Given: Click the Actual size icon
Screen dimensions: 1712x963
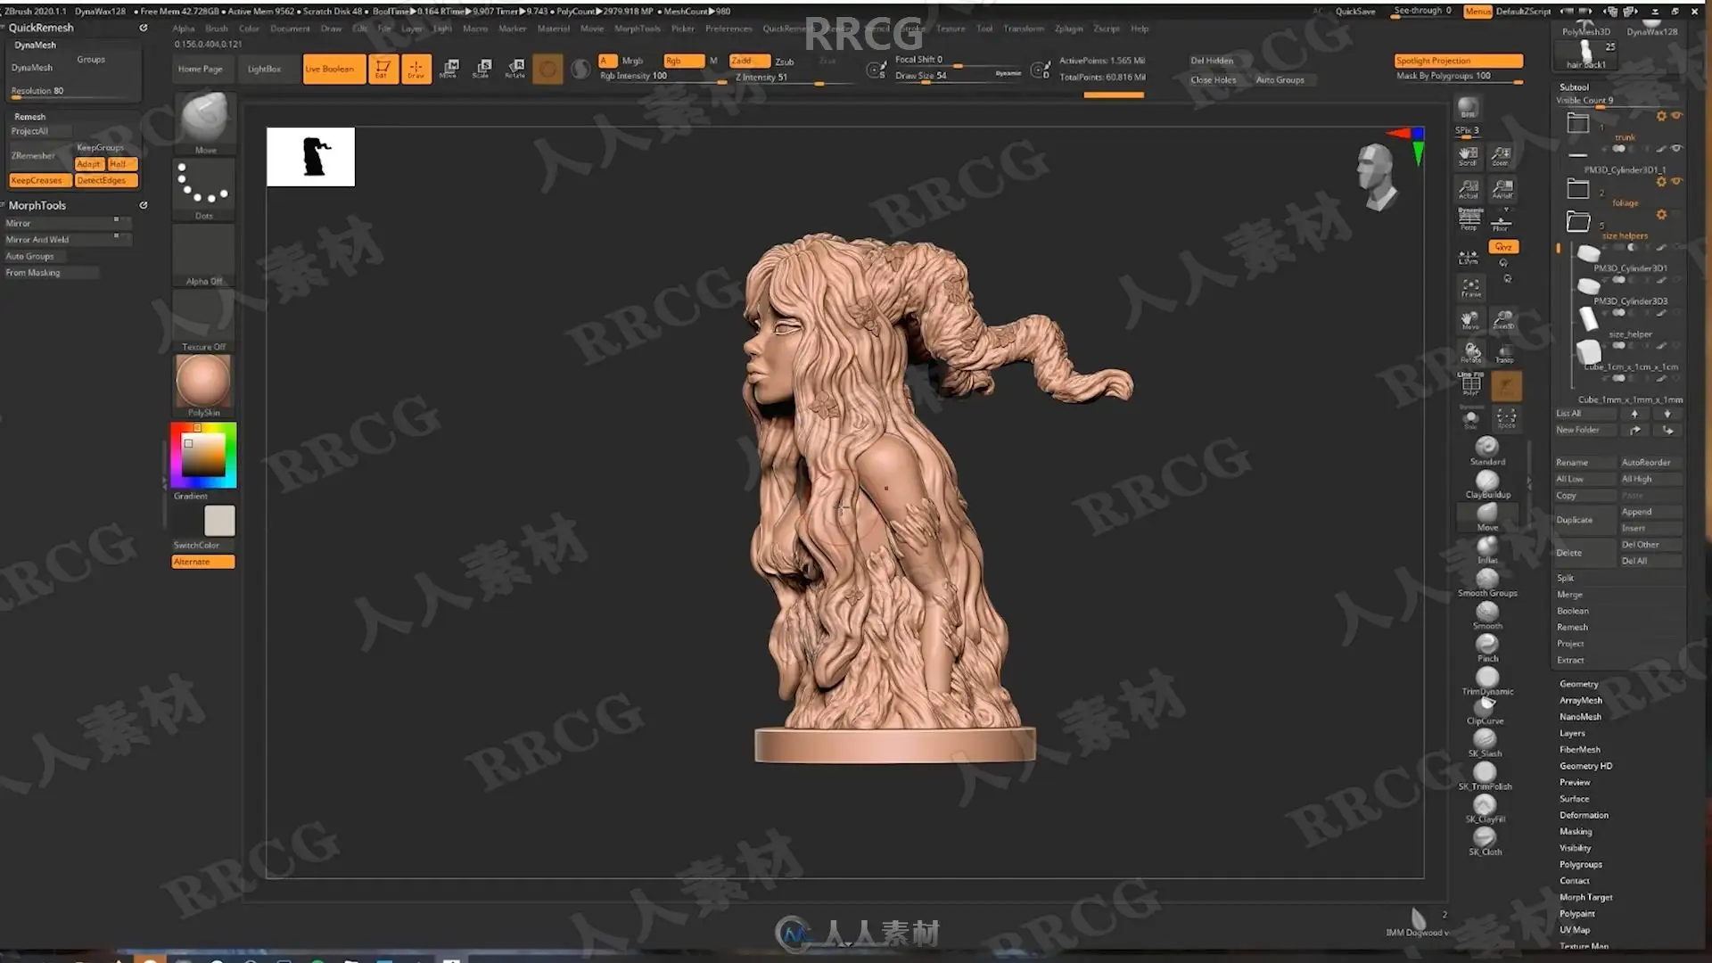Looking at the screenshot, I should [1468, 189].
